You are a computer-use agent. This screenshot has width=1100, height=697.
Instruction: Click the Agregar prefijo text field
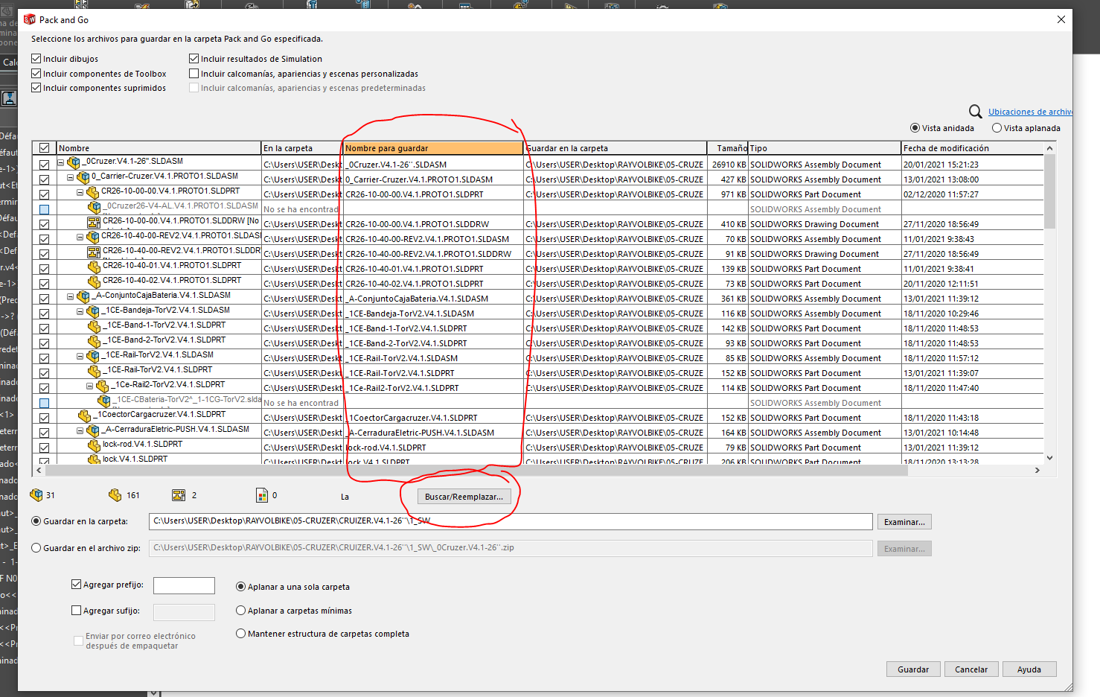tap(184, 585)
